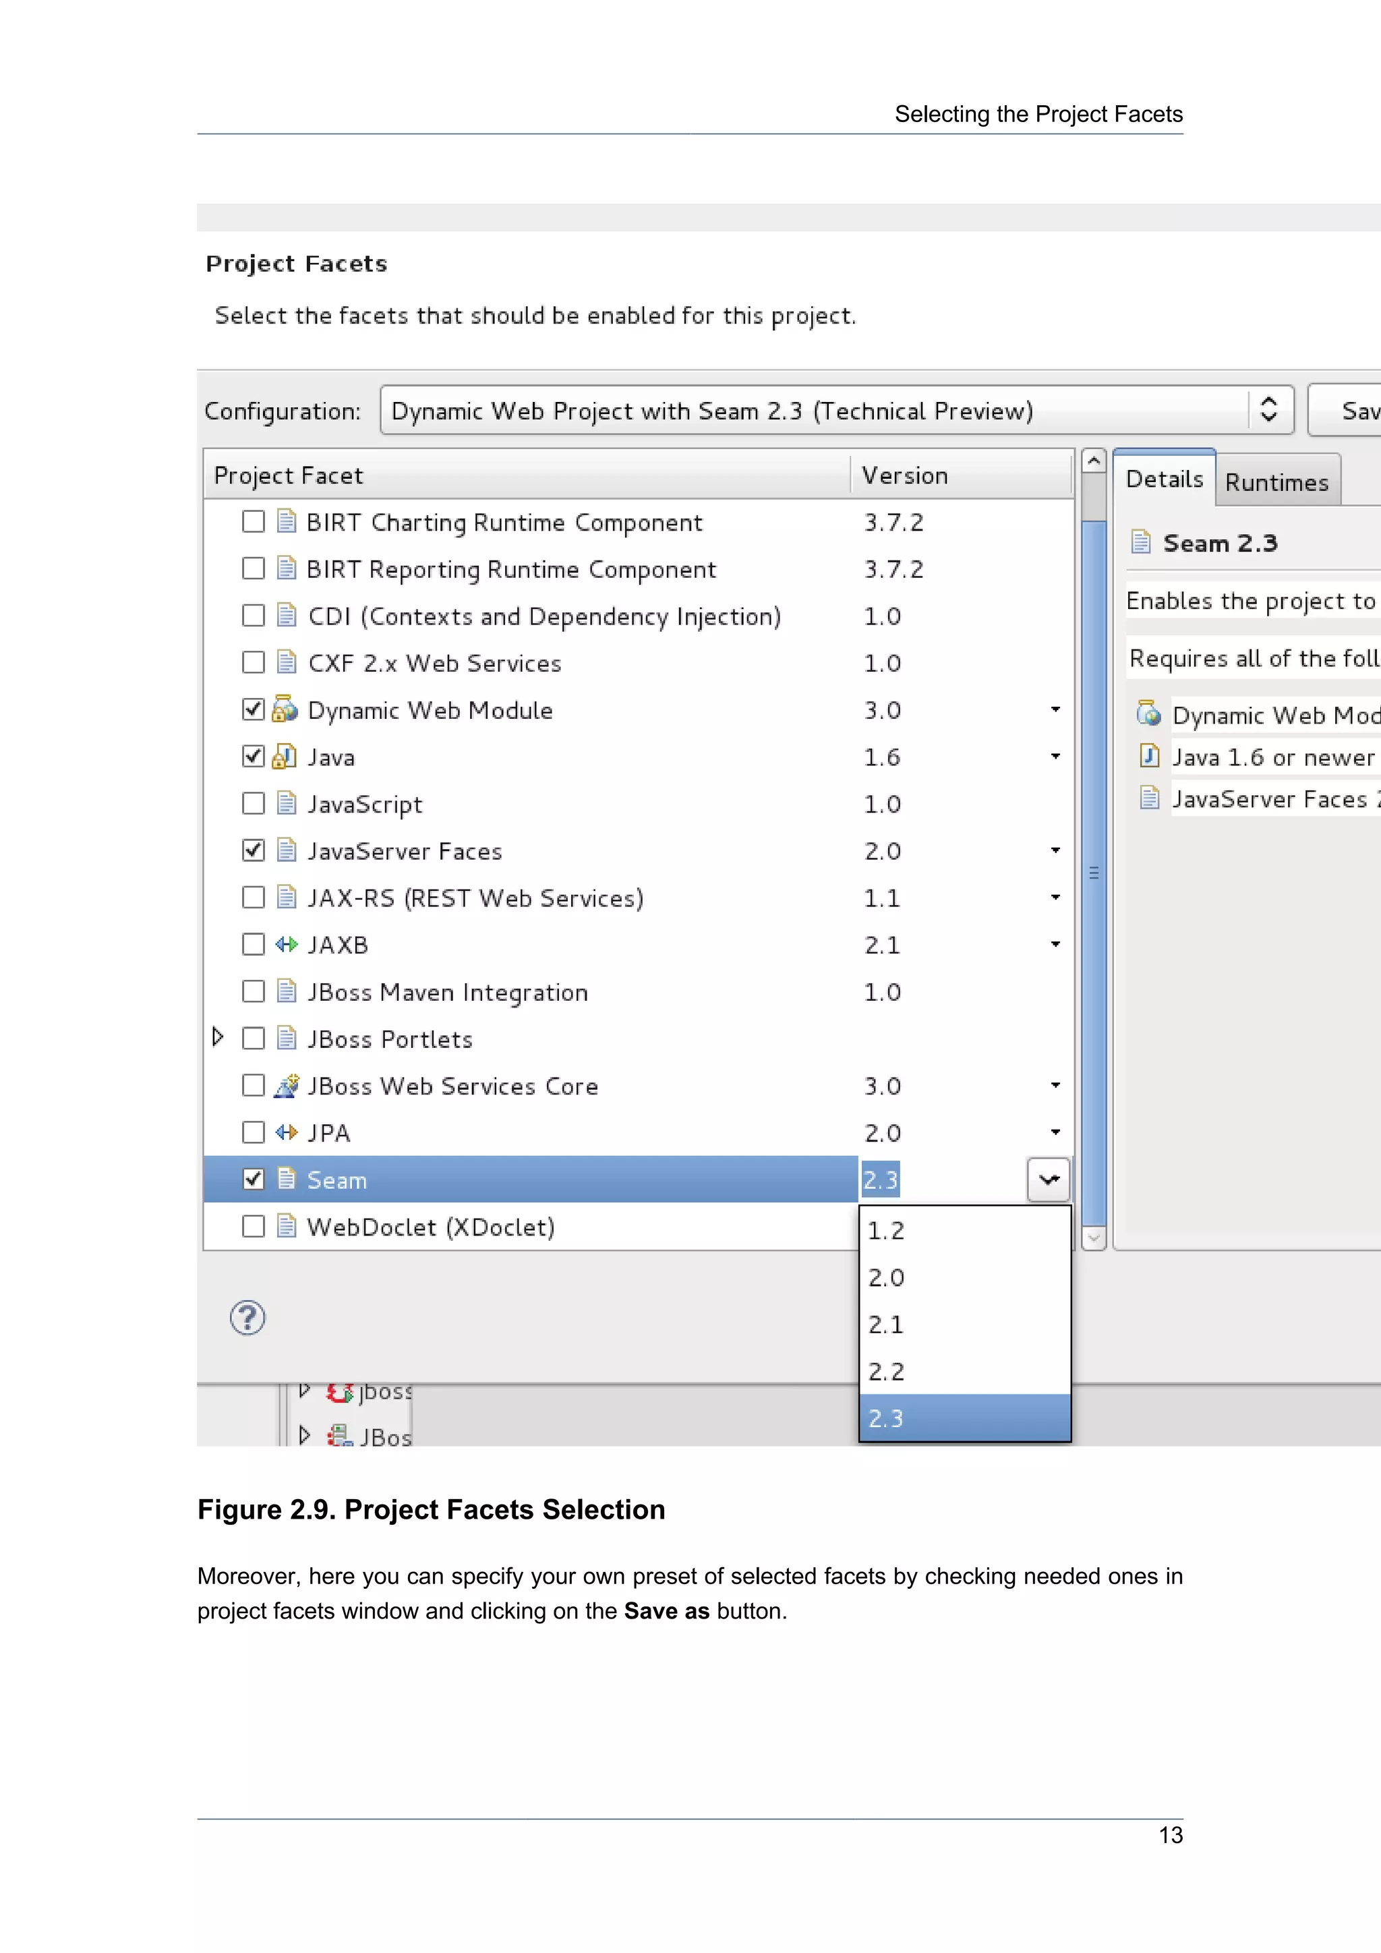Check the WebDoclet (XDoclet) checkbox

tap(254, 1226)
